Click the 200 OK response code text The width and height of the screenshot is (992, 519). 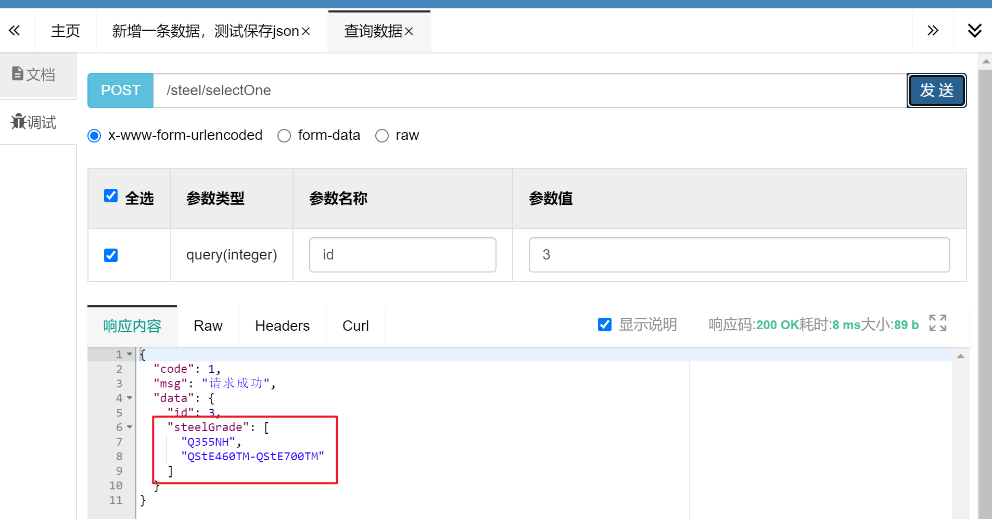[778, 325]
